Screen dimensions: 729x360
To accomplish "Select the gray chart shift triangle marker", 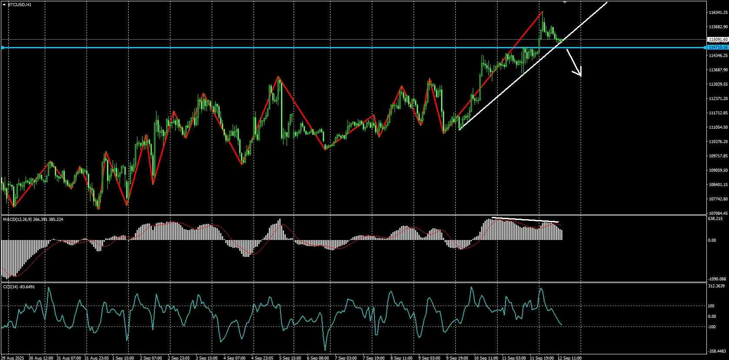I will 565,2.
